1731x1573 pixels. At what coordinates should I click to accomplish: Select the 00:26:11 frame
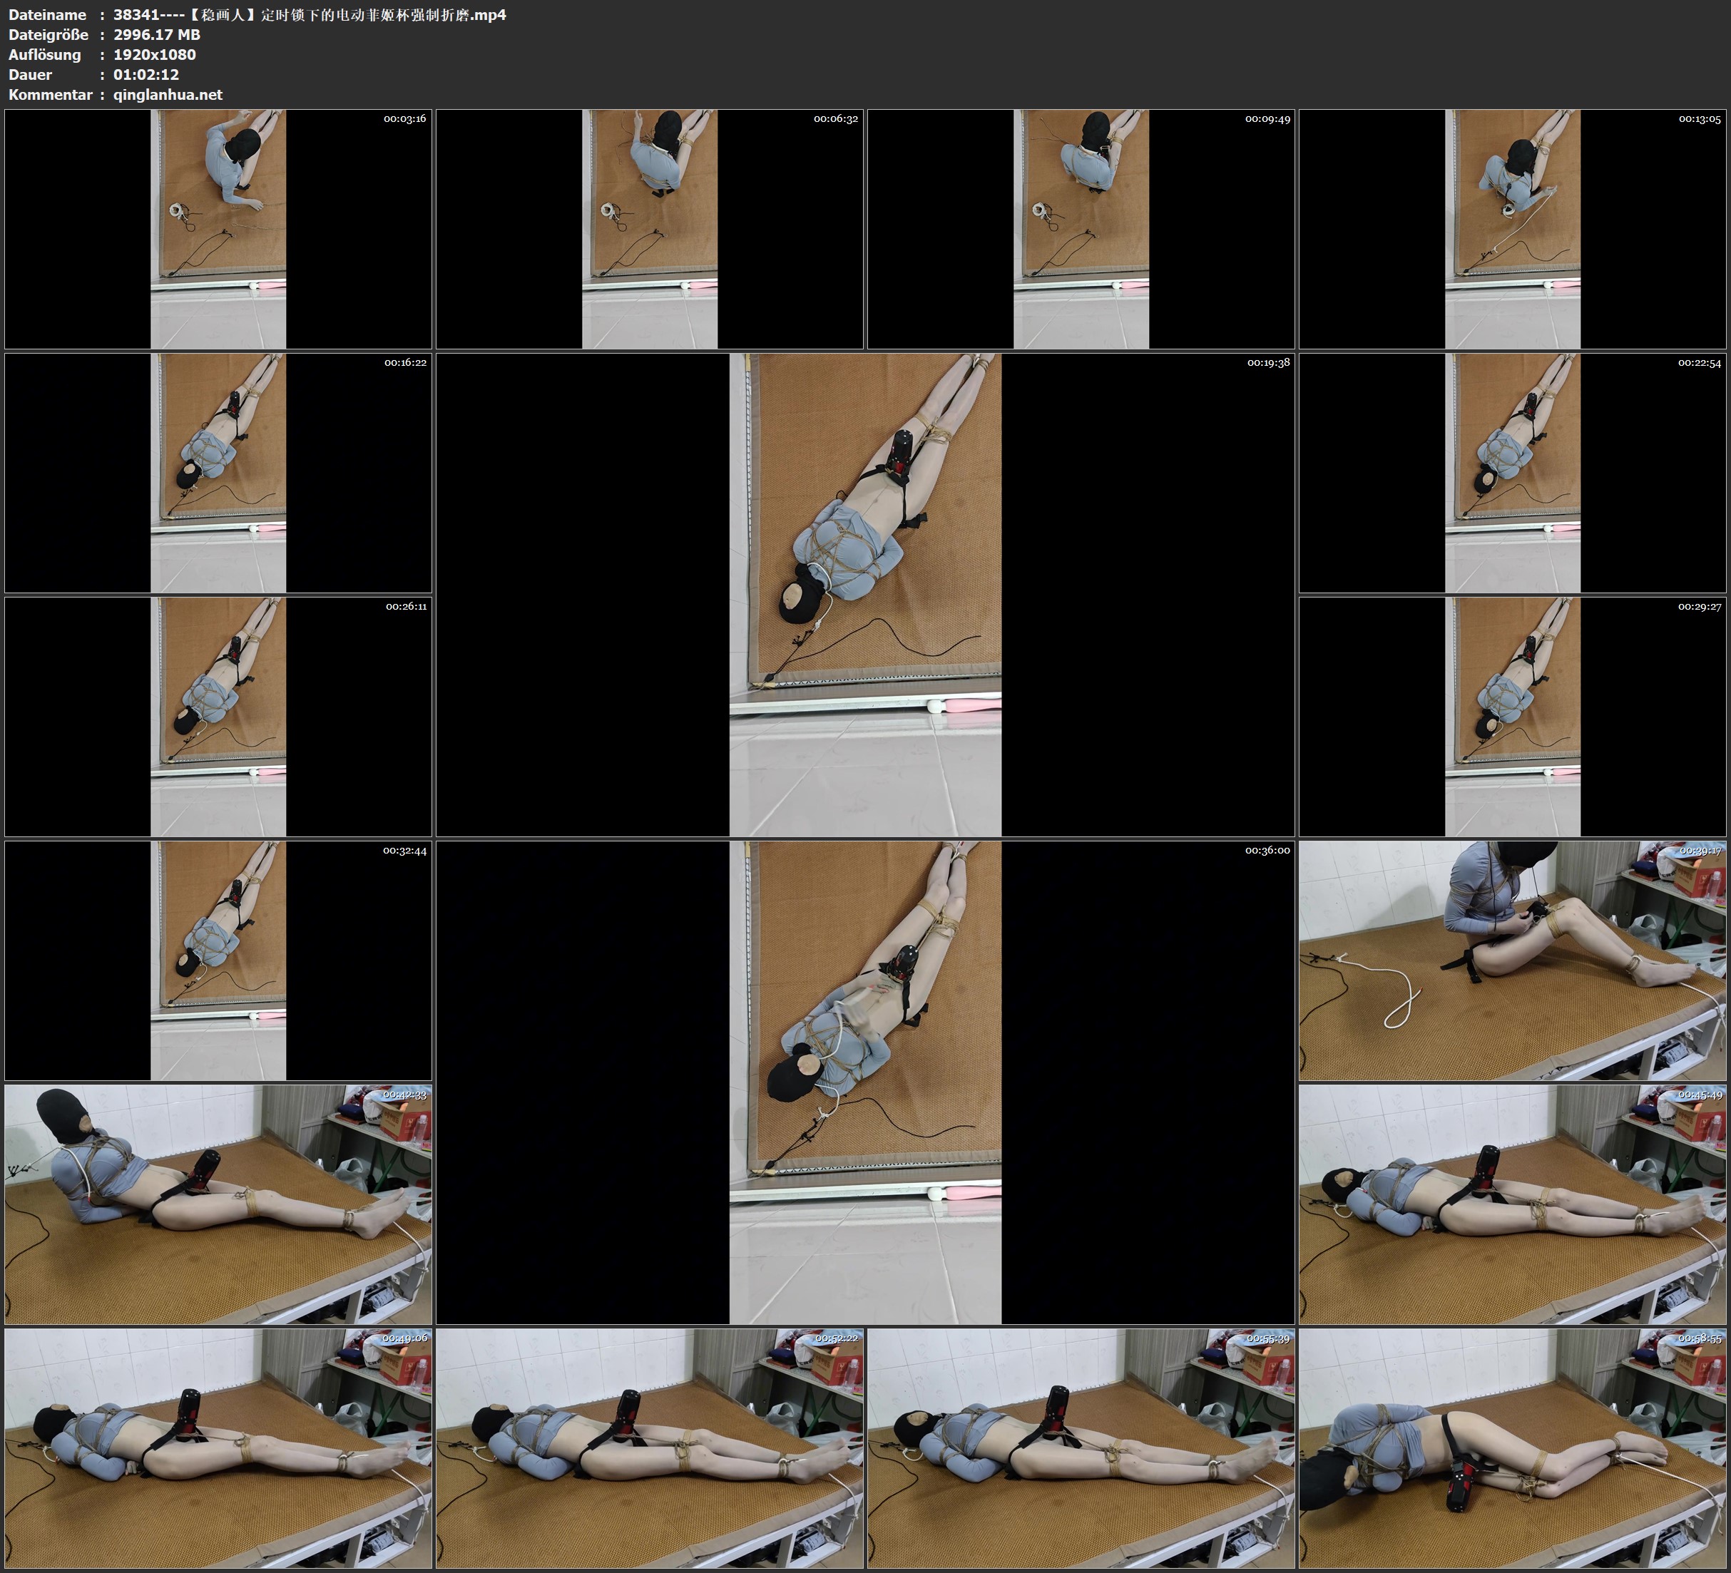tap(218, 716)
